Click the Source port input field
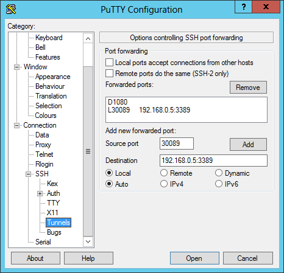This screenshot has height=273, width=284. coord(177,143)
